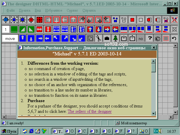Click the box with up arrow icon

(x=132, y=38)
